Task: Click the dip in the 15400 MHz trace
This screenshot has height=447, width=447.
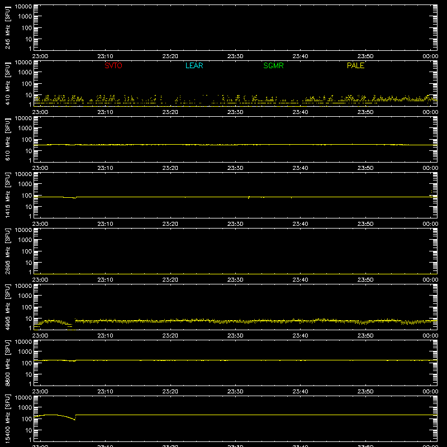Action: (74, 419)
